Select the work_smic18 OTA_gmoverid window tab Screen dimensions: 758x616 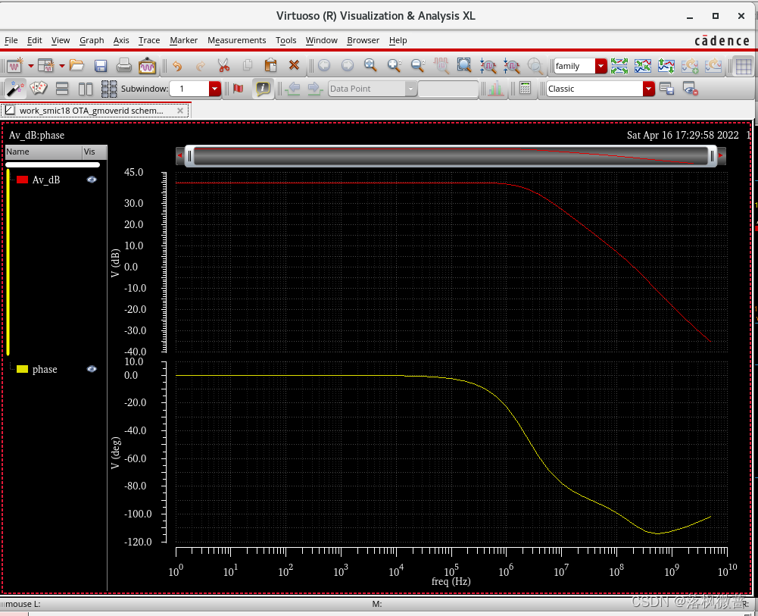pyautogui.click(x=91, y=111)
